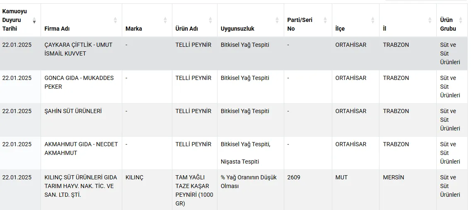476x210 pixels.
Task: Select batch number 2609 cell
Action: pos(294,177)
